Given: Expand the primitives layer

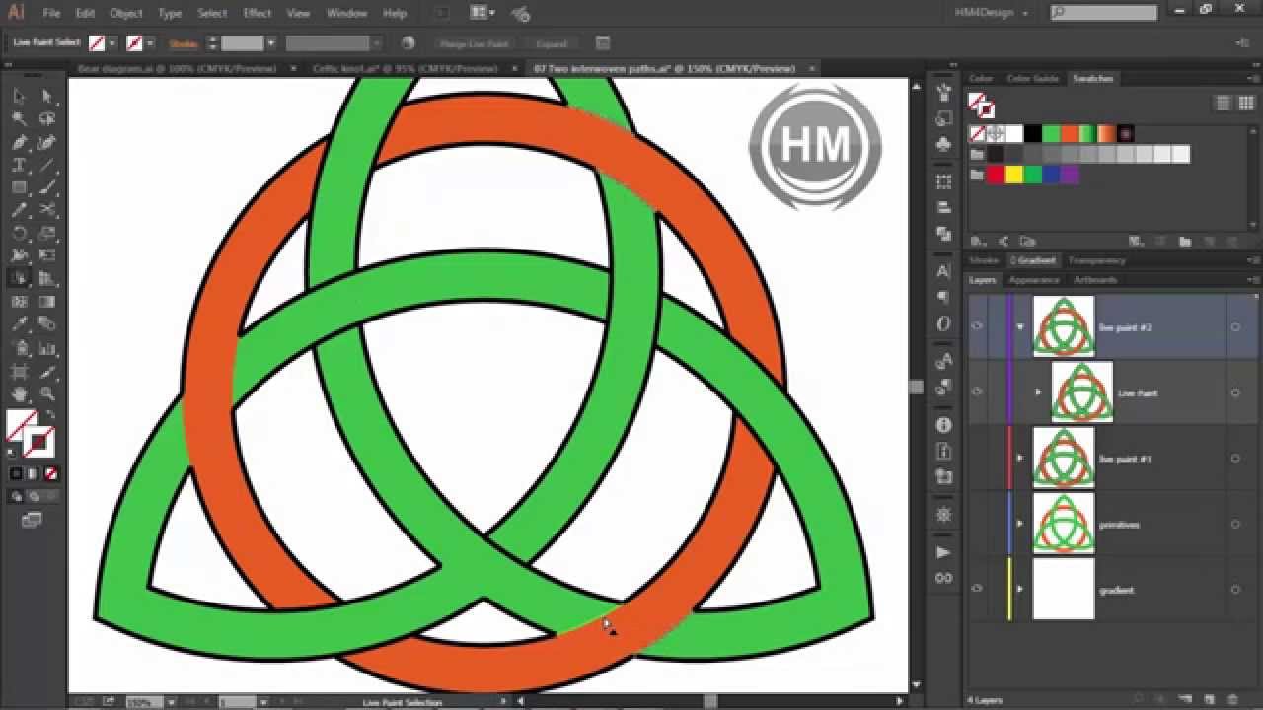Looking at the screenshot, I should (x=1020, y=524).
